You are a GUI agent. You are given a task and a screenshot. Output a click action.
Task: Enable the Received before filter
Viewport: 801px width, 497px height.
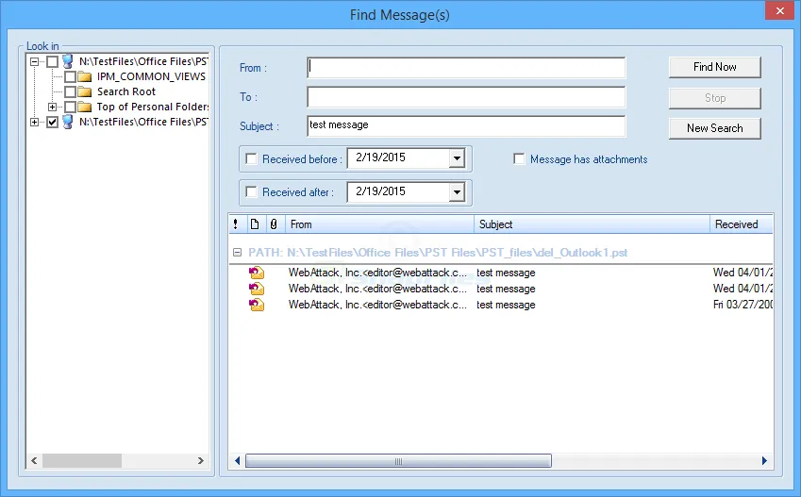(251, 158)
